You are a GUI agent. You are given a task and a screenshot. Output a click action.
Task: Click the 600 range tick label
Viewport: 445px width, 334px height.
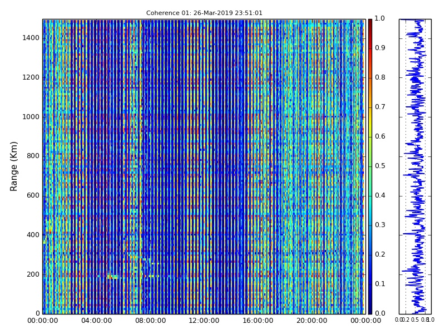click(33, 196)
